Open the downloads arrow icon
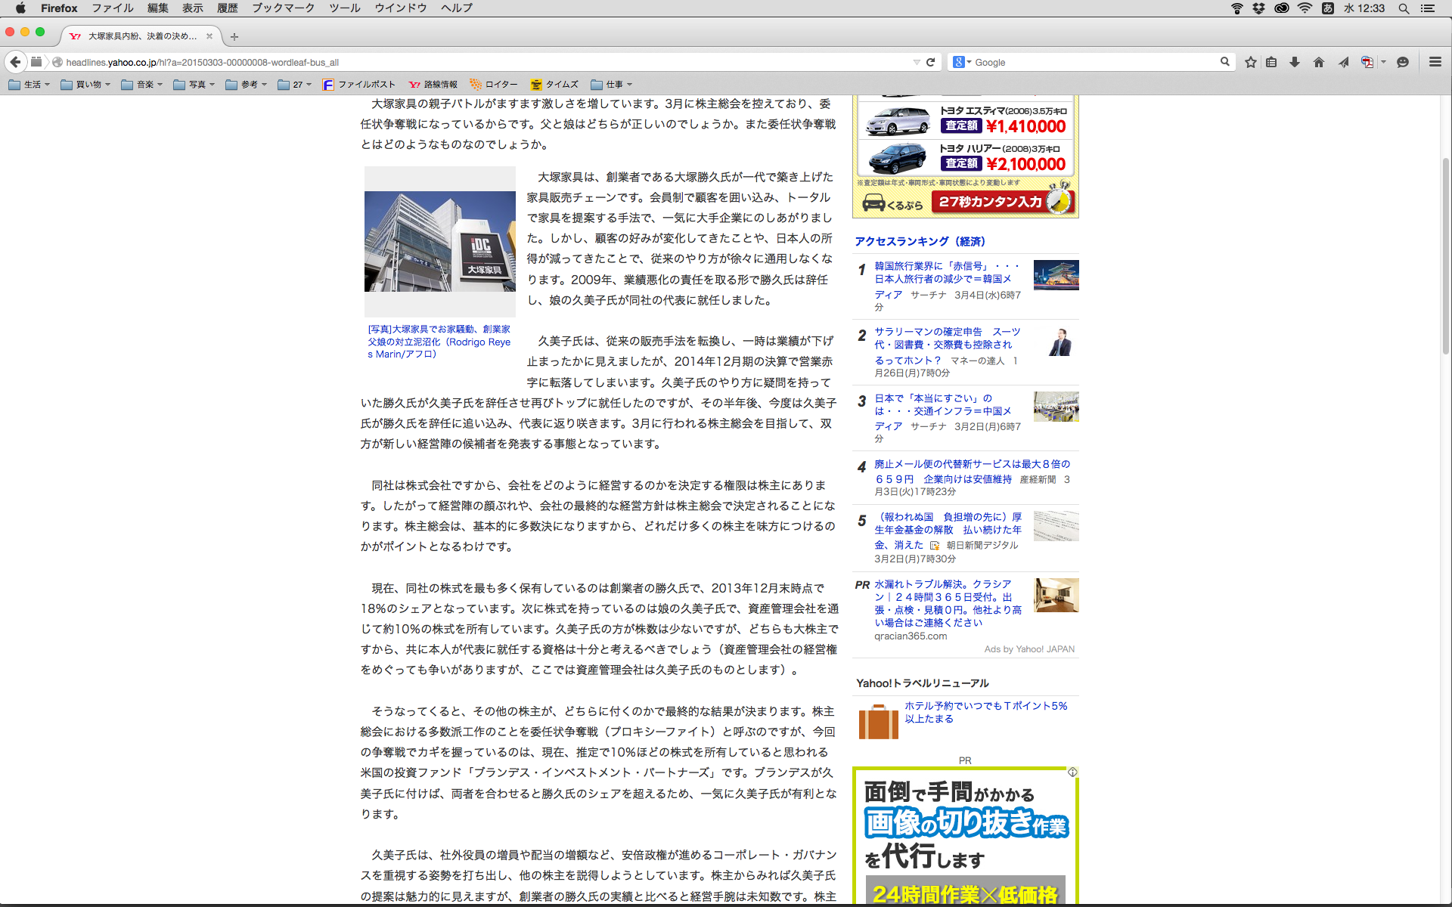Viewport: 1452px width, 907px height. pyautogui.click(x=1295, y=62)
